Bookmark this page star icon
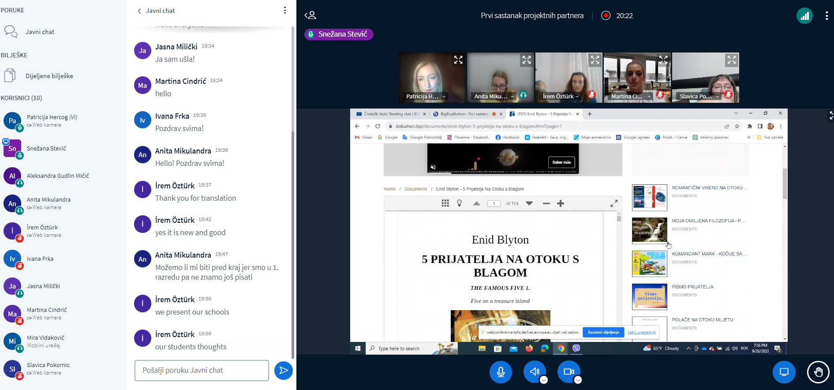This screenshot has height=390, width=834. pos(737,126)
